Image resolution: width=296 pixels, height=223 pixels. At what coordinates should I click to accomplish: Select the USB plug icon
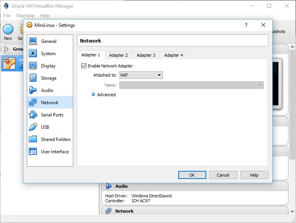point(33,127)
